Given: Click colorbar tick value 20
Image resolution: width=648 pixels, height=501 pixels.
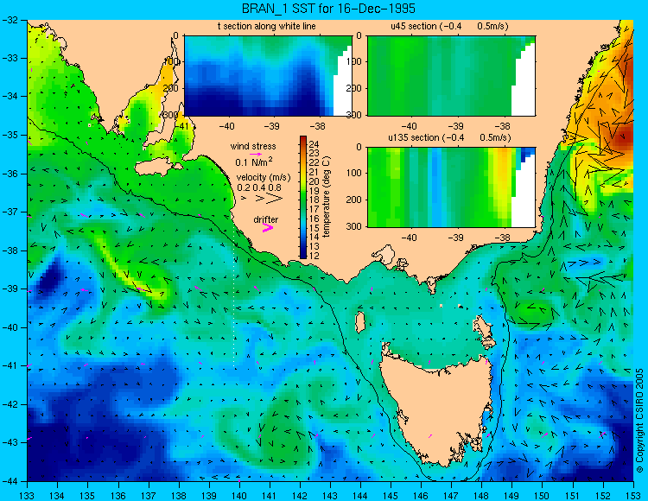Looking at the screenshot, I should (x=314, y=181).
